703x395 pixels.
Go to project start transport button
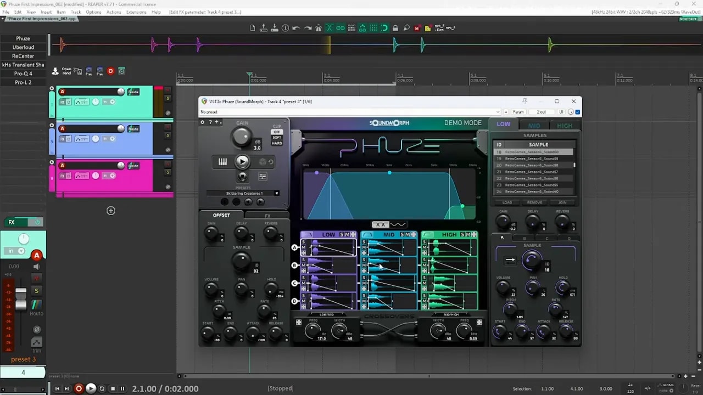pos(57,388)
